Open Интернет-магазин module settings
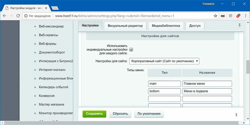The width and height of the screenshot is (250, 125). point(52,70)
